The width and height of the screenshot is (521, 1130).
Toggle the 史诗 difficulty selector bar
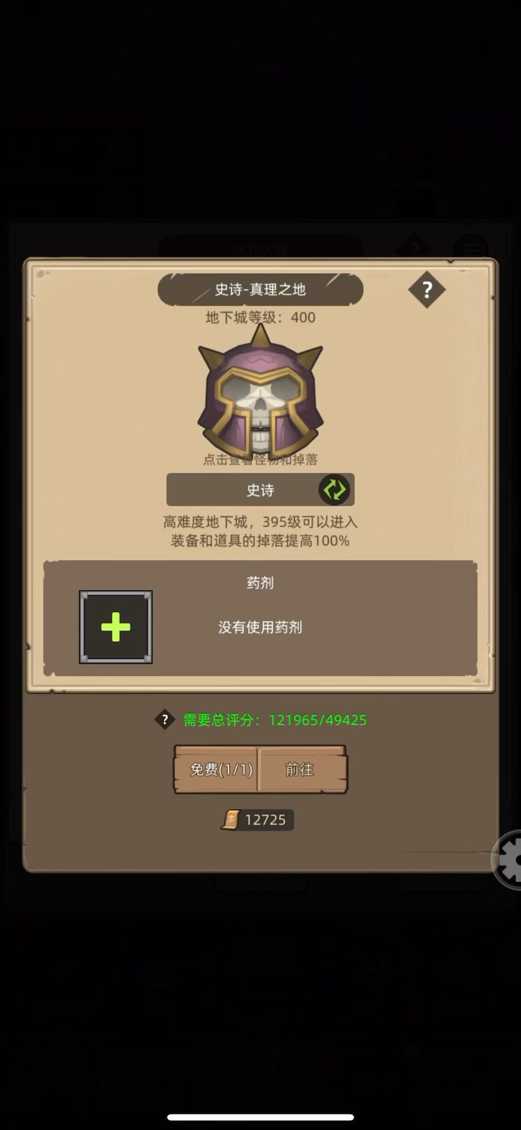(x=260, y=490)
